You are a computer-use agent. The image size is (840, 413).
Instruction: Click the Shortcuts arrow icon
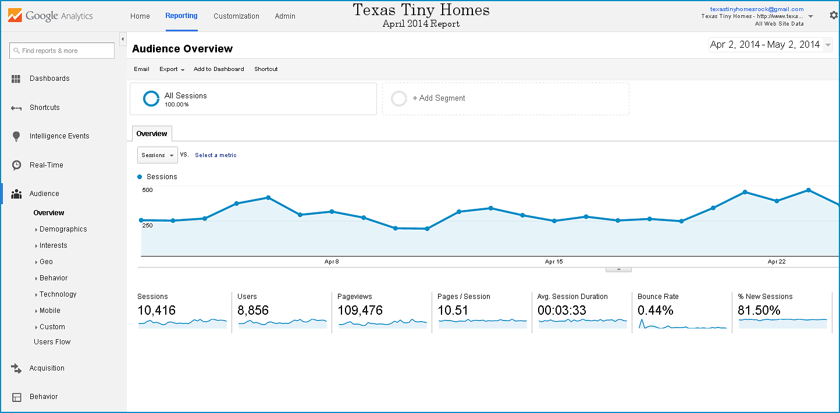point(16,108)
